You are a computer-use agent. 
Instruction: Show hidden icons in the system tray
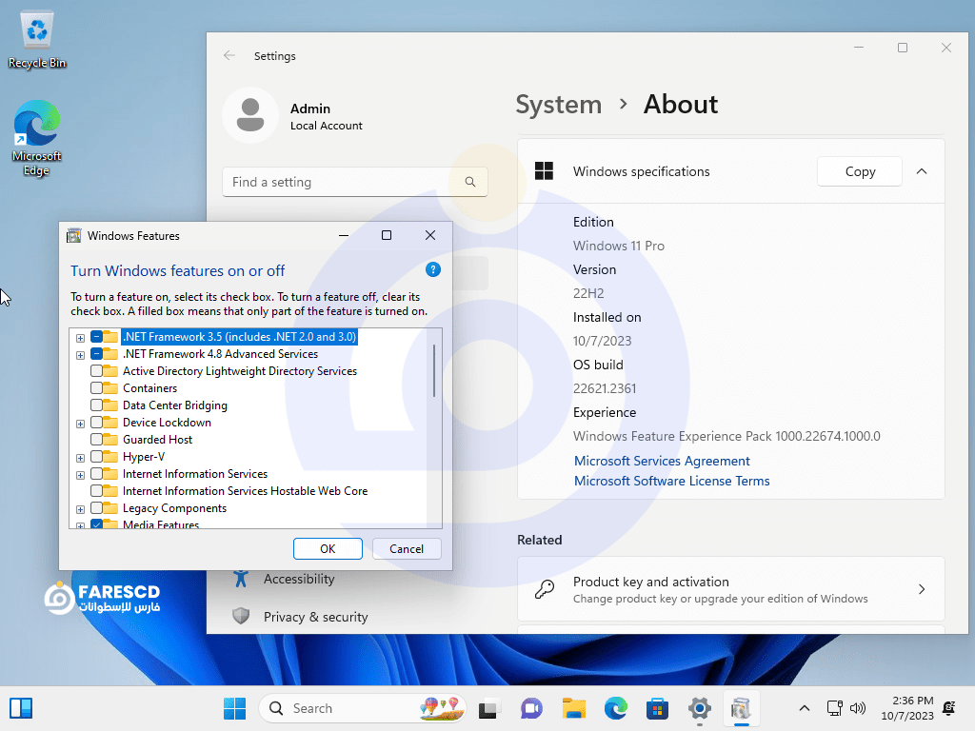[x=804, y=708]
